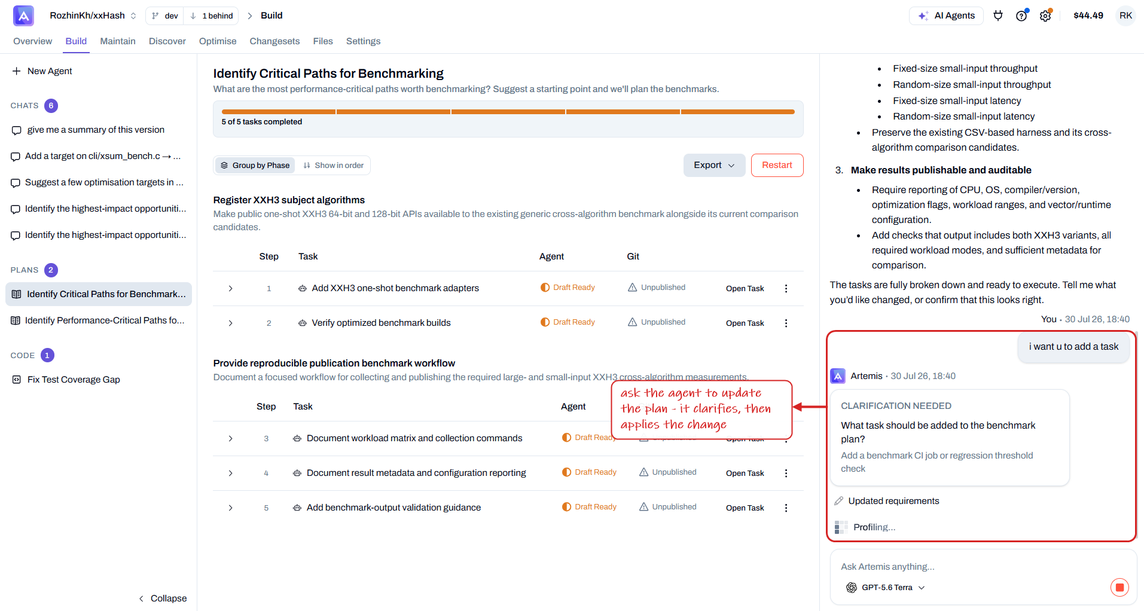Click the Artemis logo in the header

pos(23,16)
